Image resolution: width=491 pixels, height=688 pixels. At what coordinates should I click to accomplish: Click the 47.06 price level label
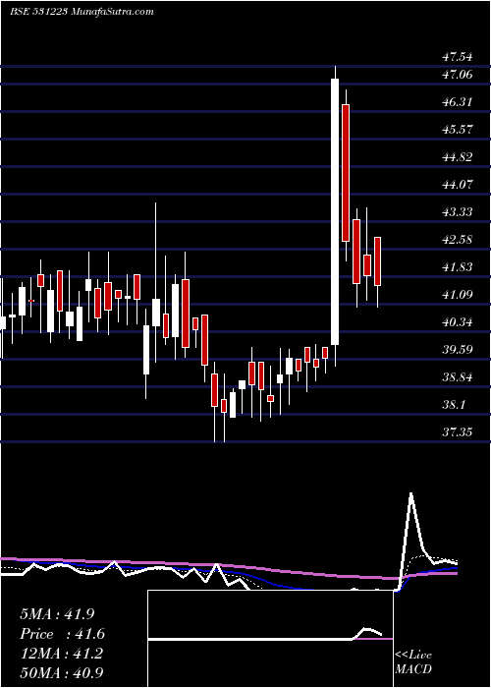click(458, 75)
